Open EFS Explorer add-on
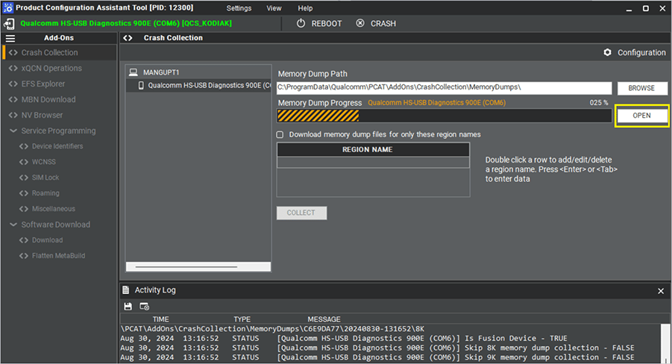 point(43,84)
